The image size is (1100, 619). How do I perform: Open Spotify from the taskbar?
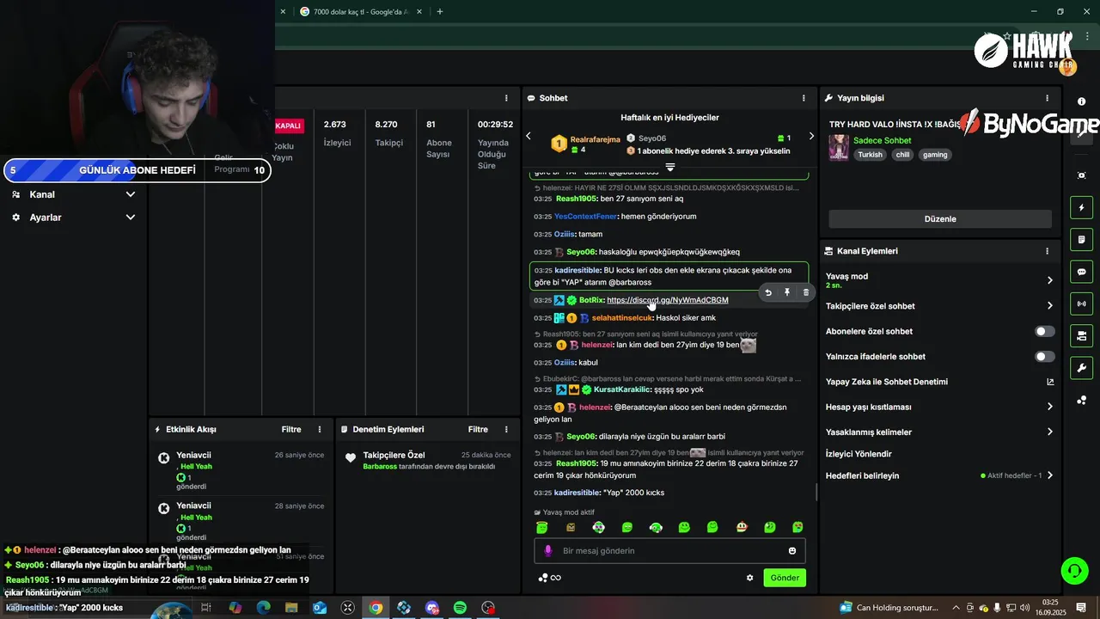click(x=460, y=608)
